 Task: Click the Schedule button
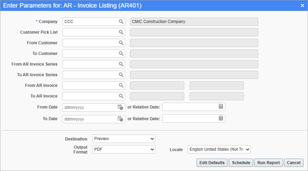point(241,163)
